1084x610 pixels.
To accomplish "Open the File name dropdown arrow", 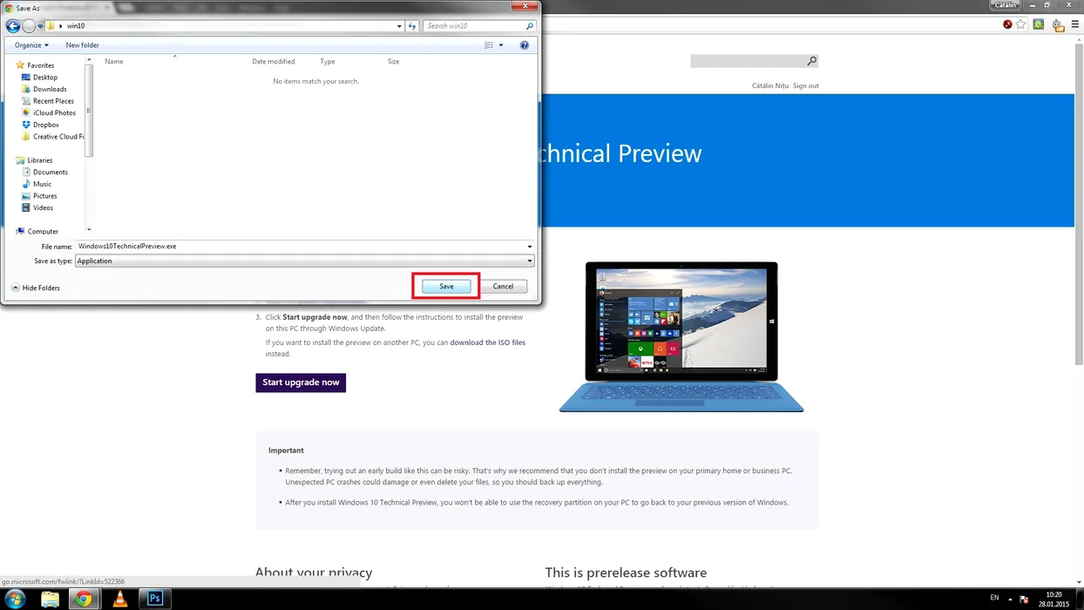I will tap(530, 247).
